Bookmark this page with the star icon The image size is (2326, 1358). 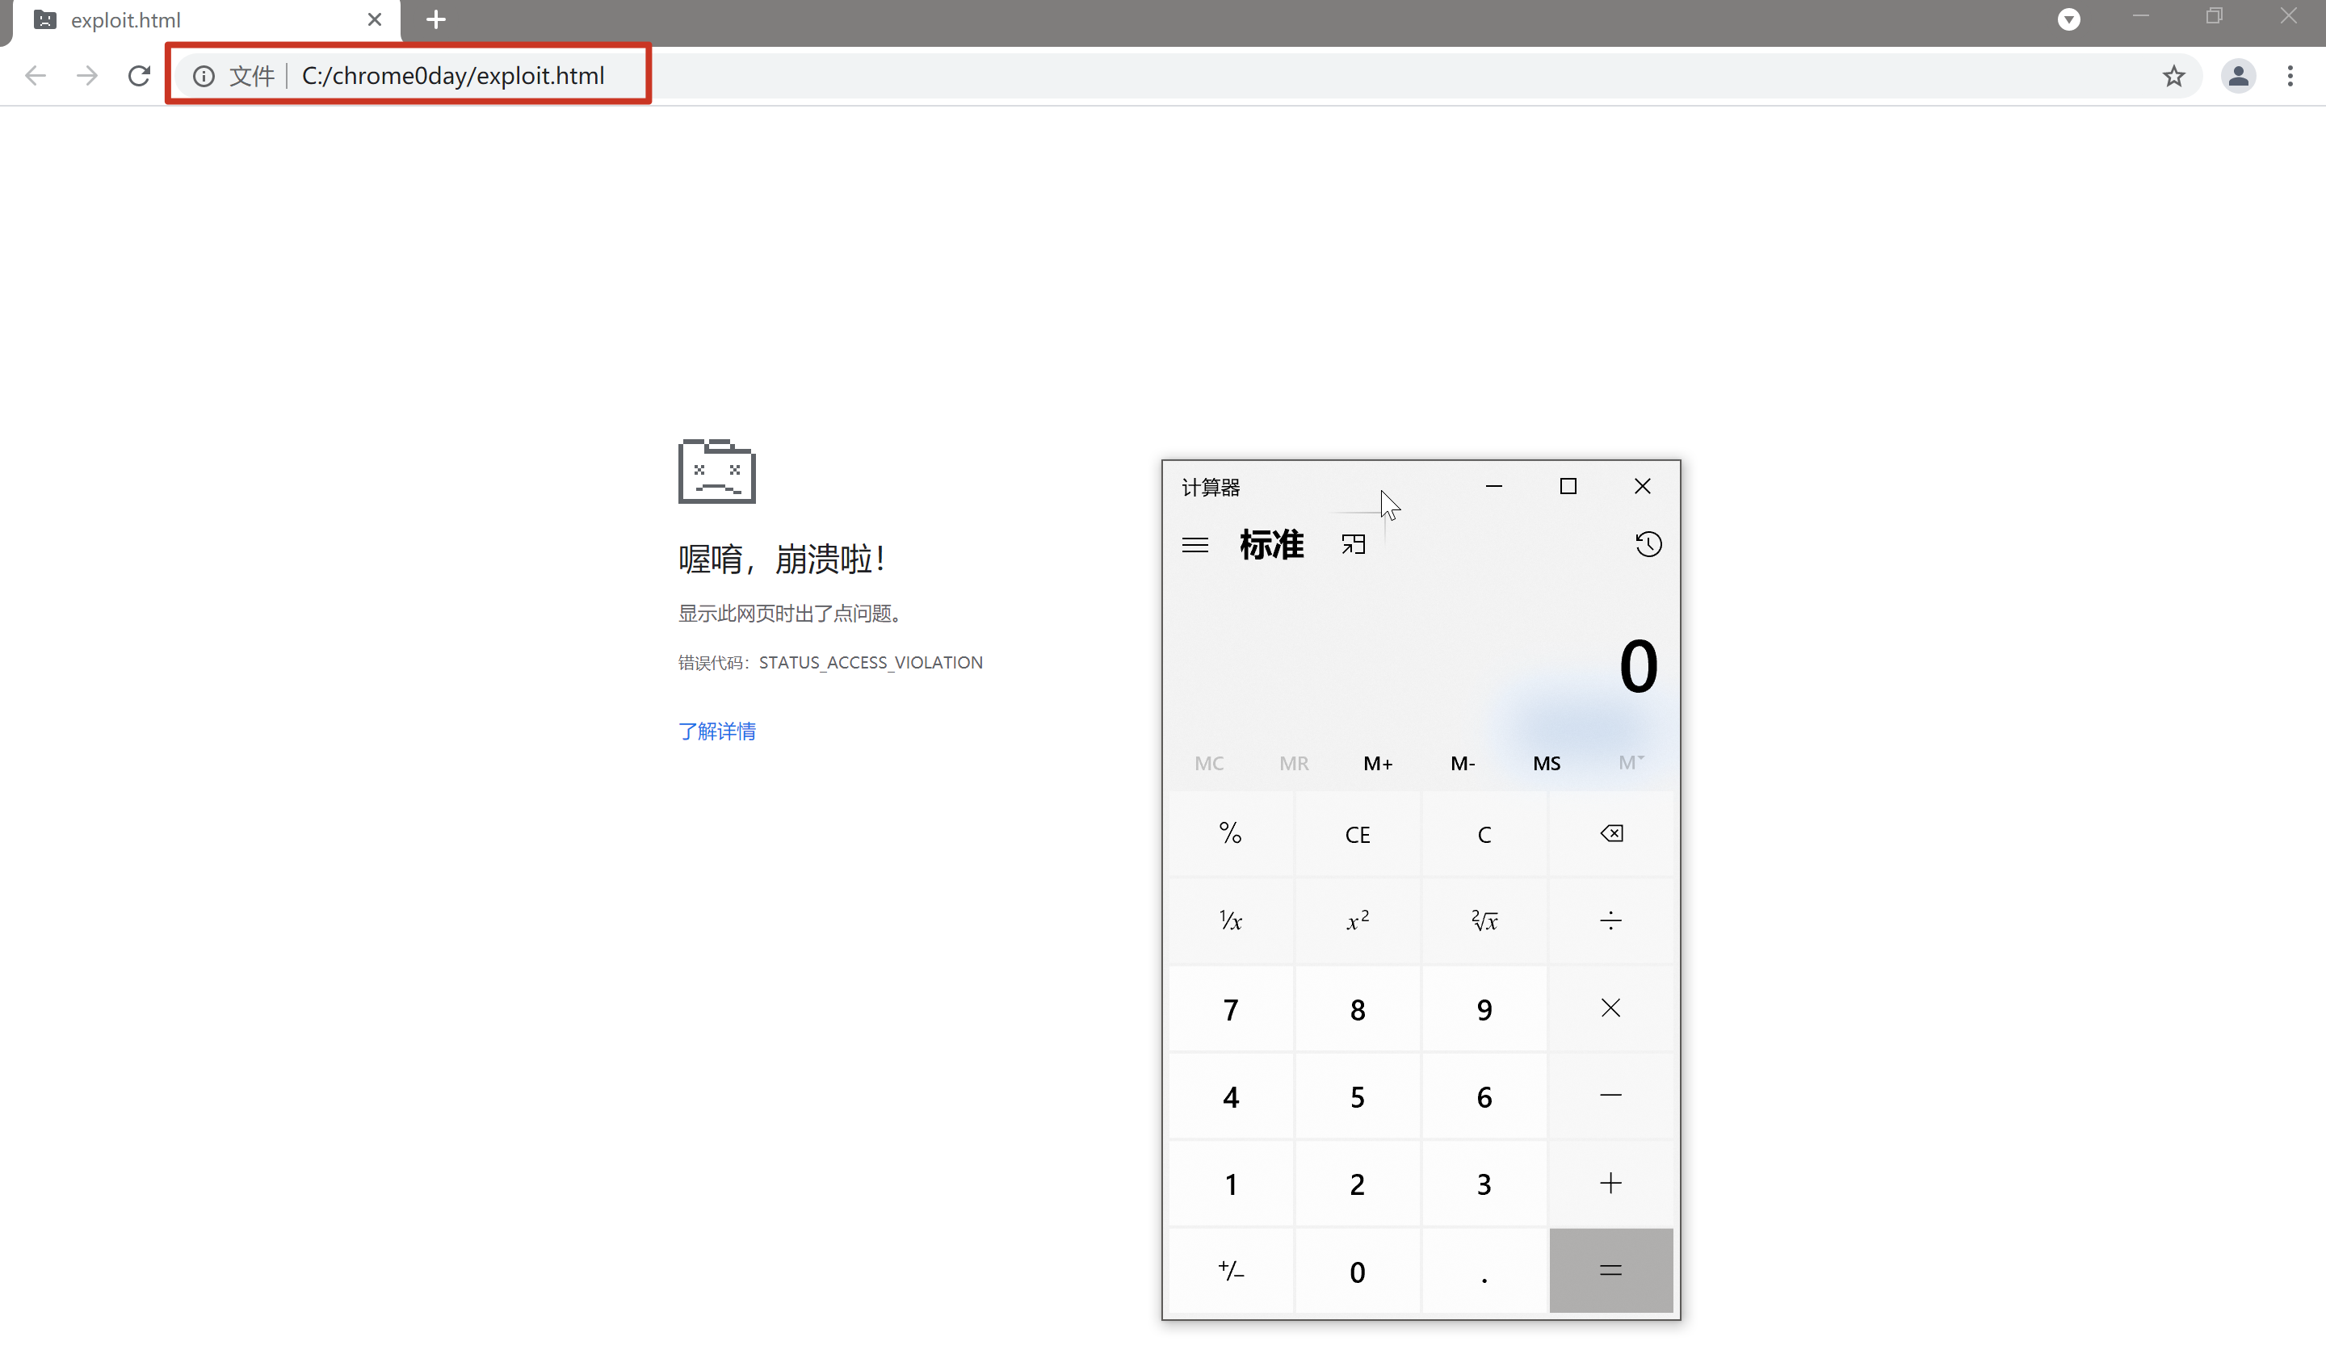(2173, 76)
